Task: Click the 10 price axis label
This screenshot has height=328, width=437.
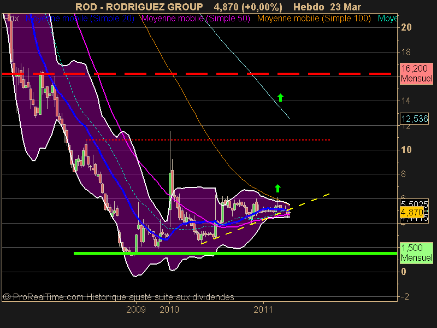Action: (x=406, y=150)
